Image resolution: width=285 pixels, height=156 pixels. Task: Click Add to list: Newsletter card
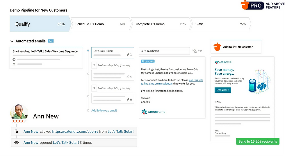tap(236, 47)
